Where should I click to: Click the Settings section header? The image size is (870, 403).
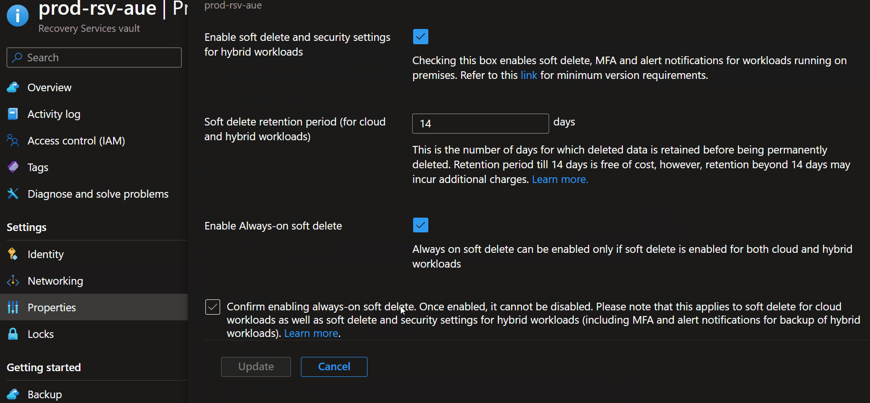point(27,227)
